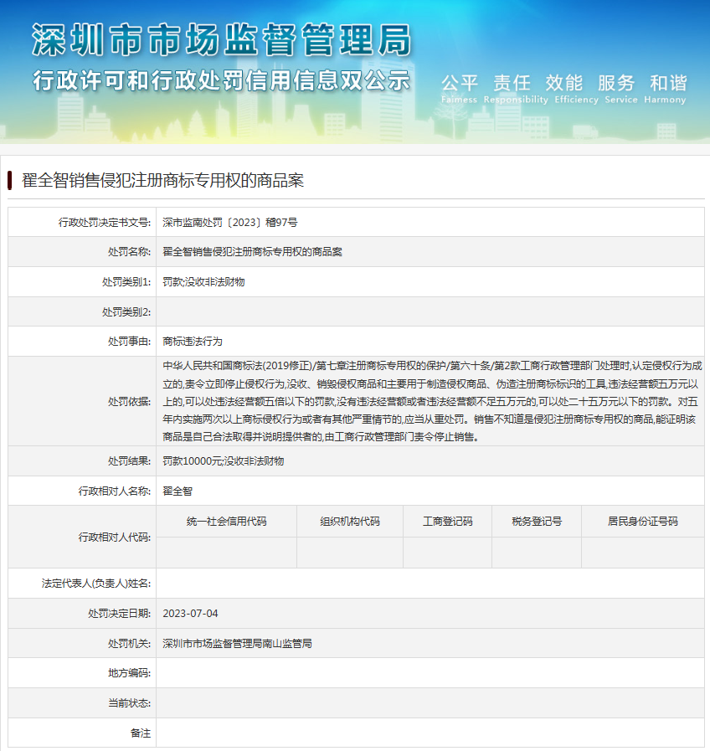Click the 法定代表人(负责人)姓名 label

pyautogui.click(x=96, y=584)
